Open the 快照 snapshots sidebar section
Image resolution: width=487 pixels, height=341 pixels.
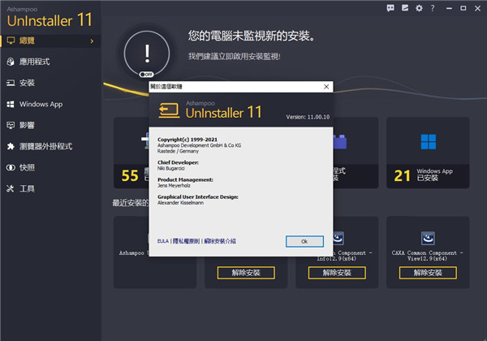coord(50,167)
